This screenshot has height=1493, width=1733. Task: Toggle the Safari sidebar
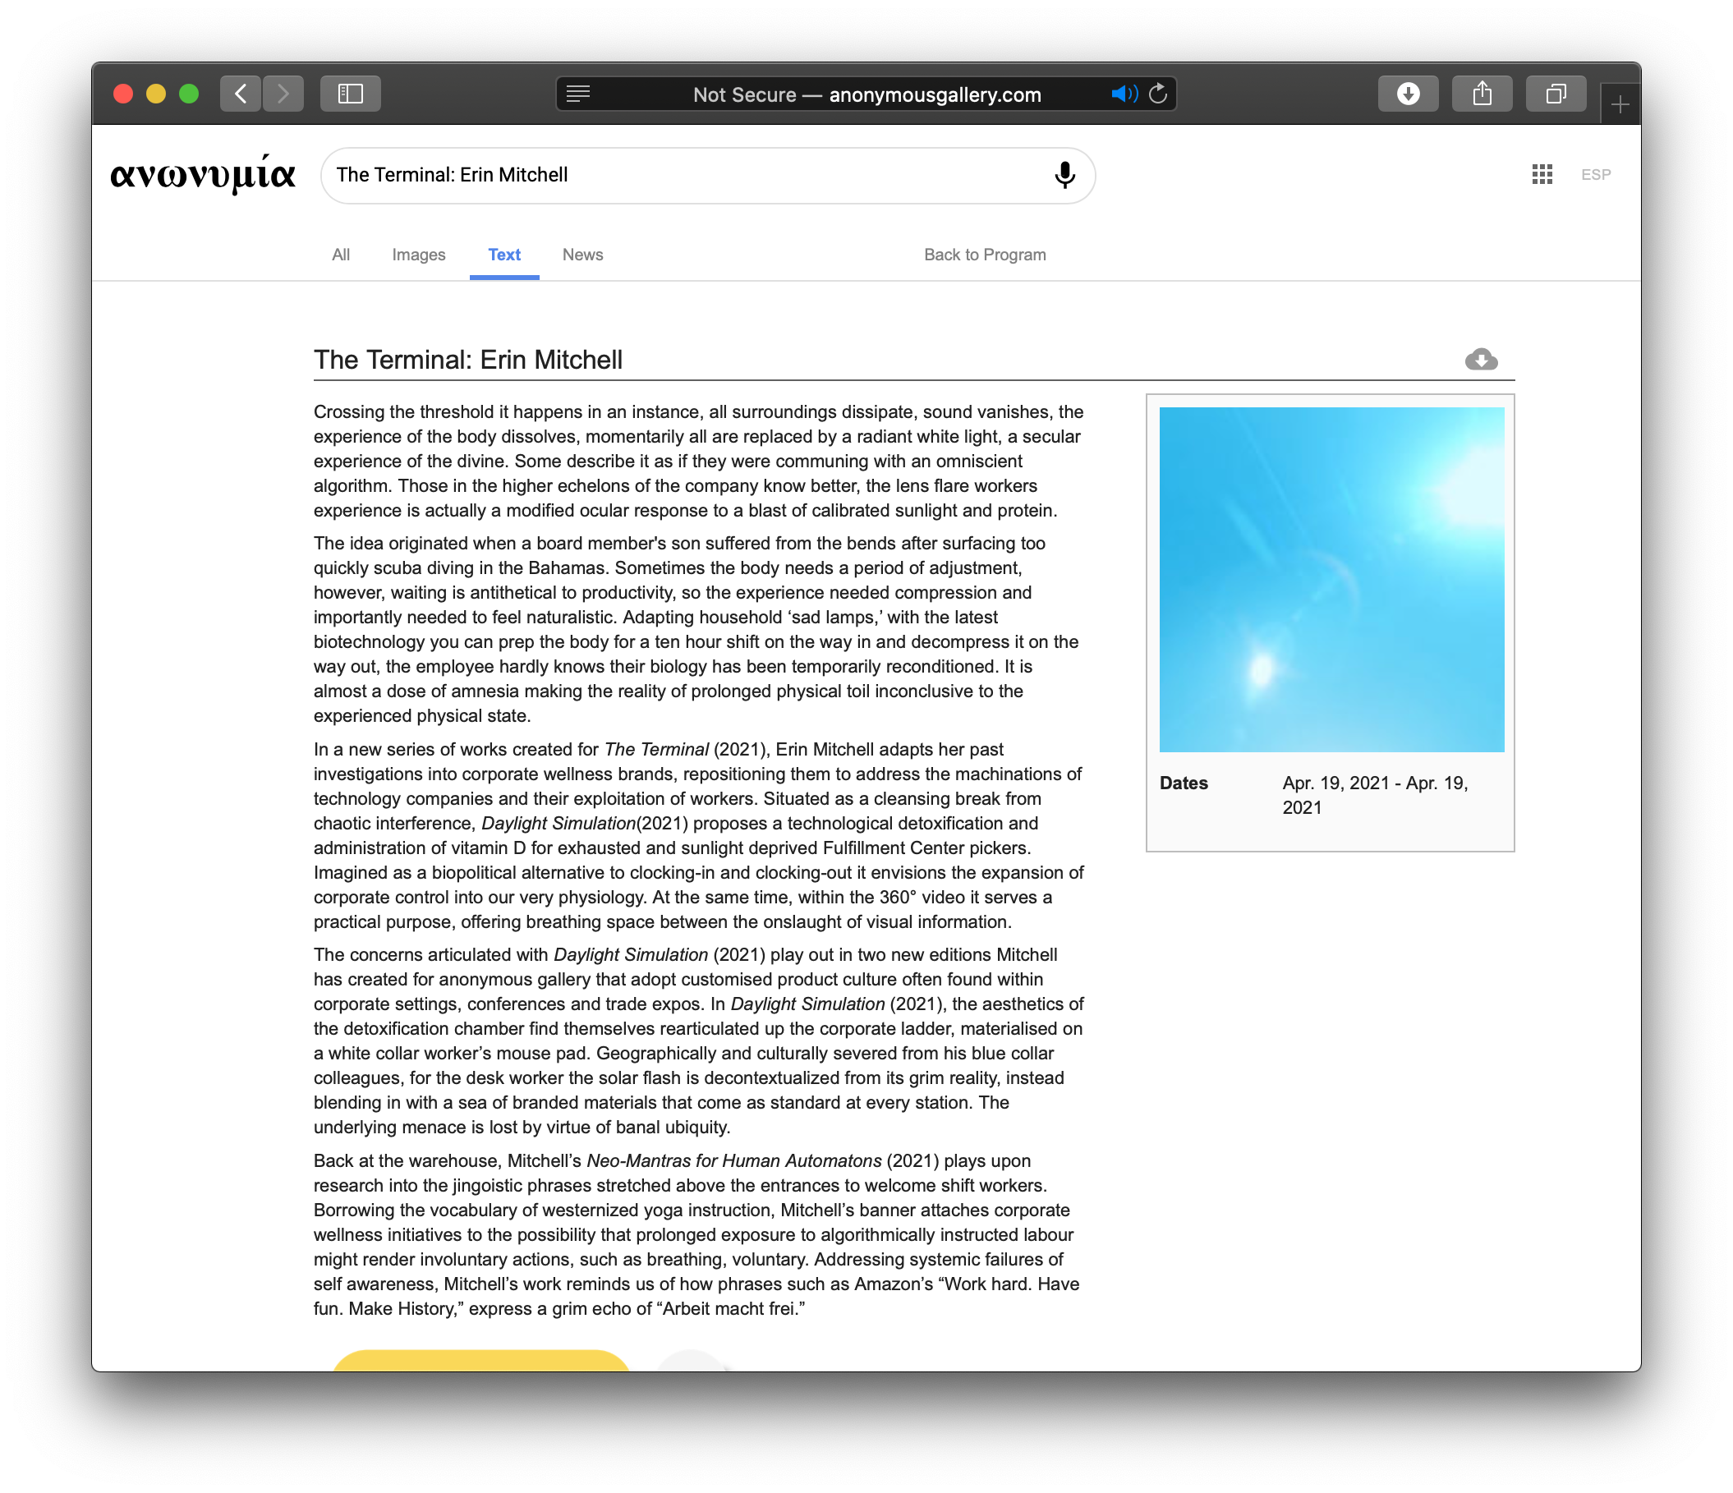351,94
